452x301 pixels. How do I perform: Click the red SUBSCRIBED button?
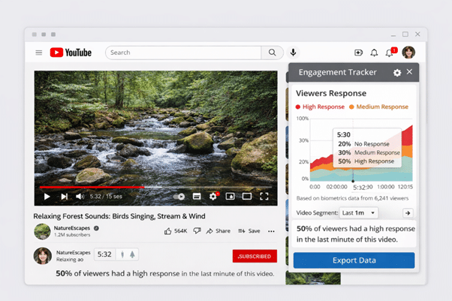[255, 256]
